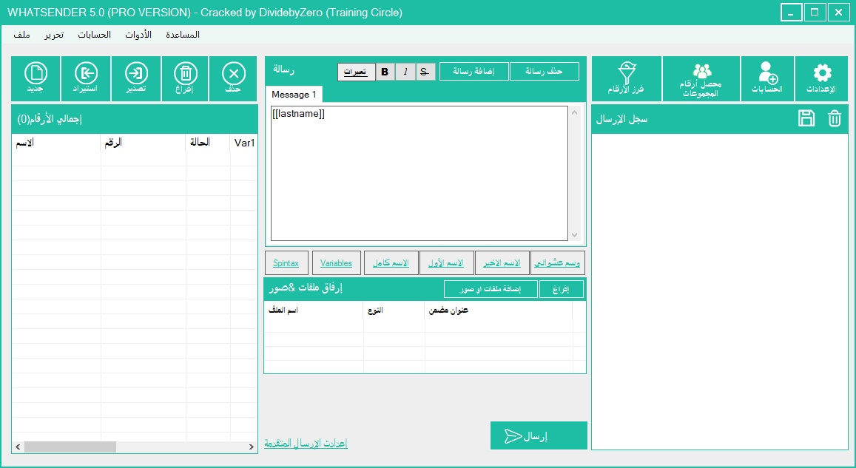Screen dimensions: 856x468
Task: Toggle italic formatting I button
Action: [405, 72]
